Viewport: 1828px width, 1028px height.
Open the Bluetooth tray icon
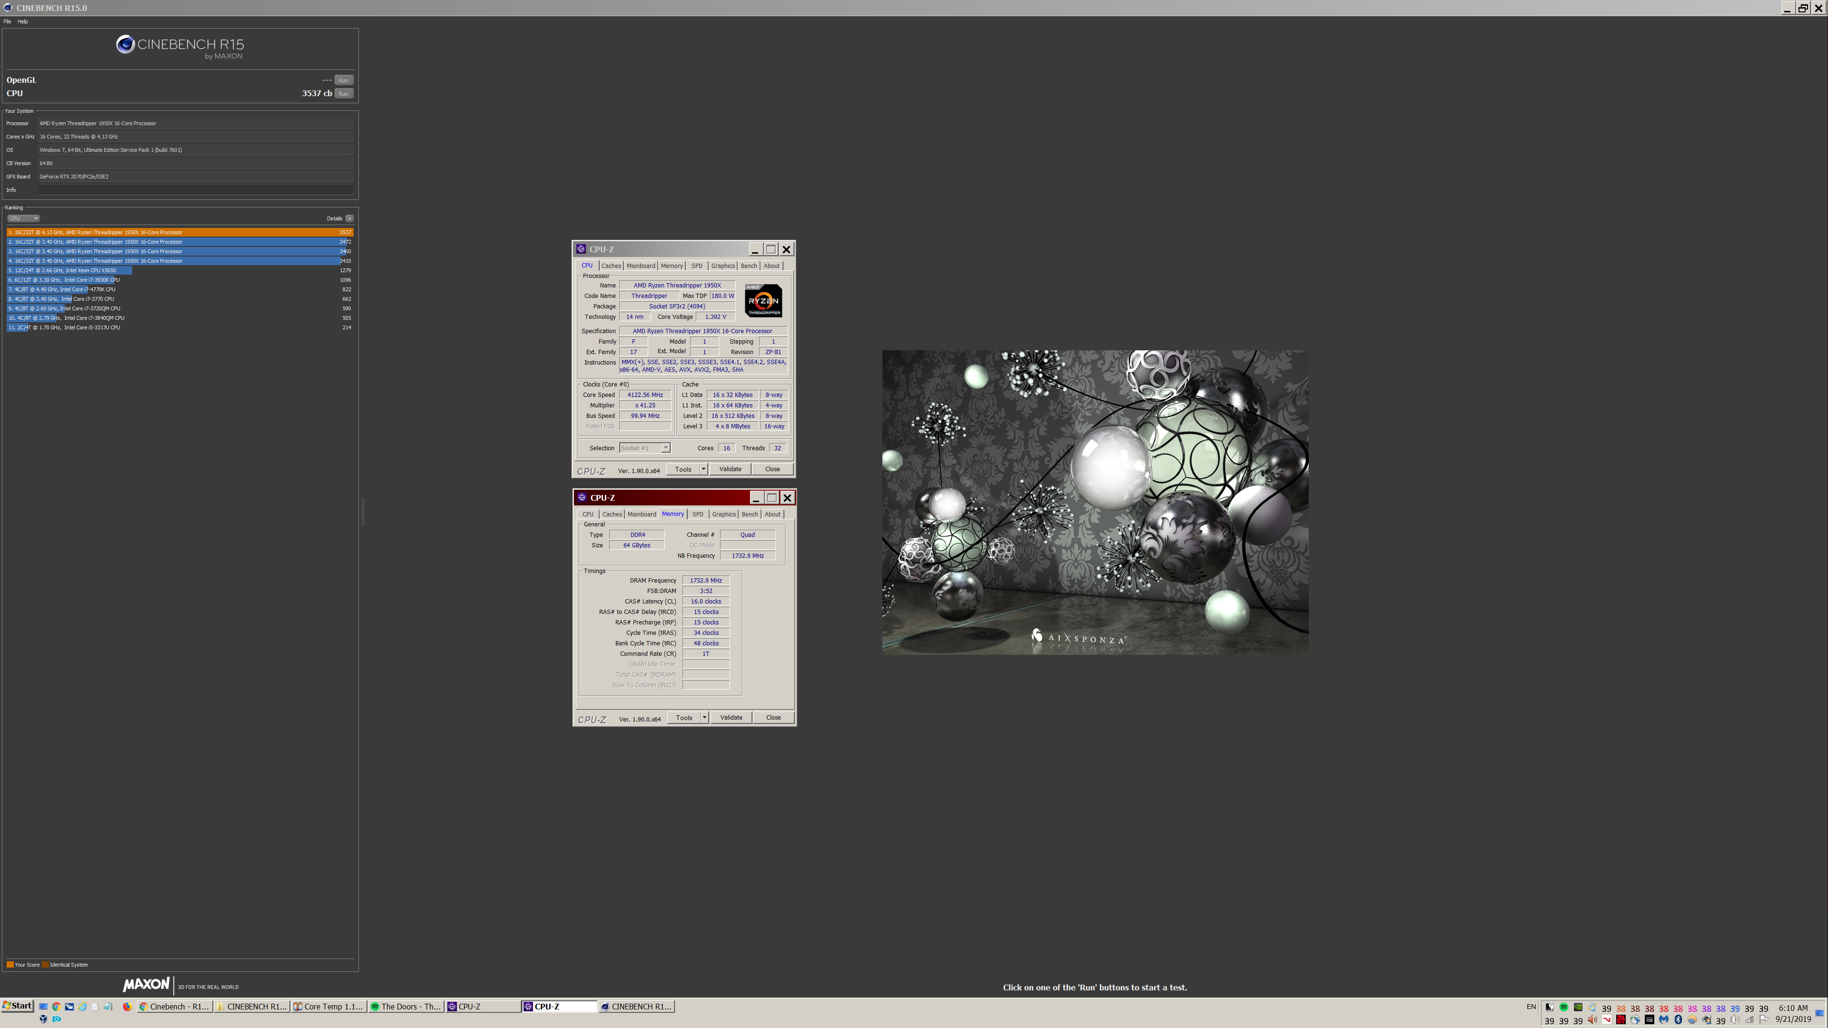point(1678,1019)
